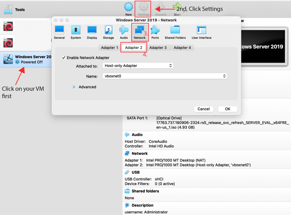Click the Network section header text
Screen dimensions: 291x215
pos(140,154)
